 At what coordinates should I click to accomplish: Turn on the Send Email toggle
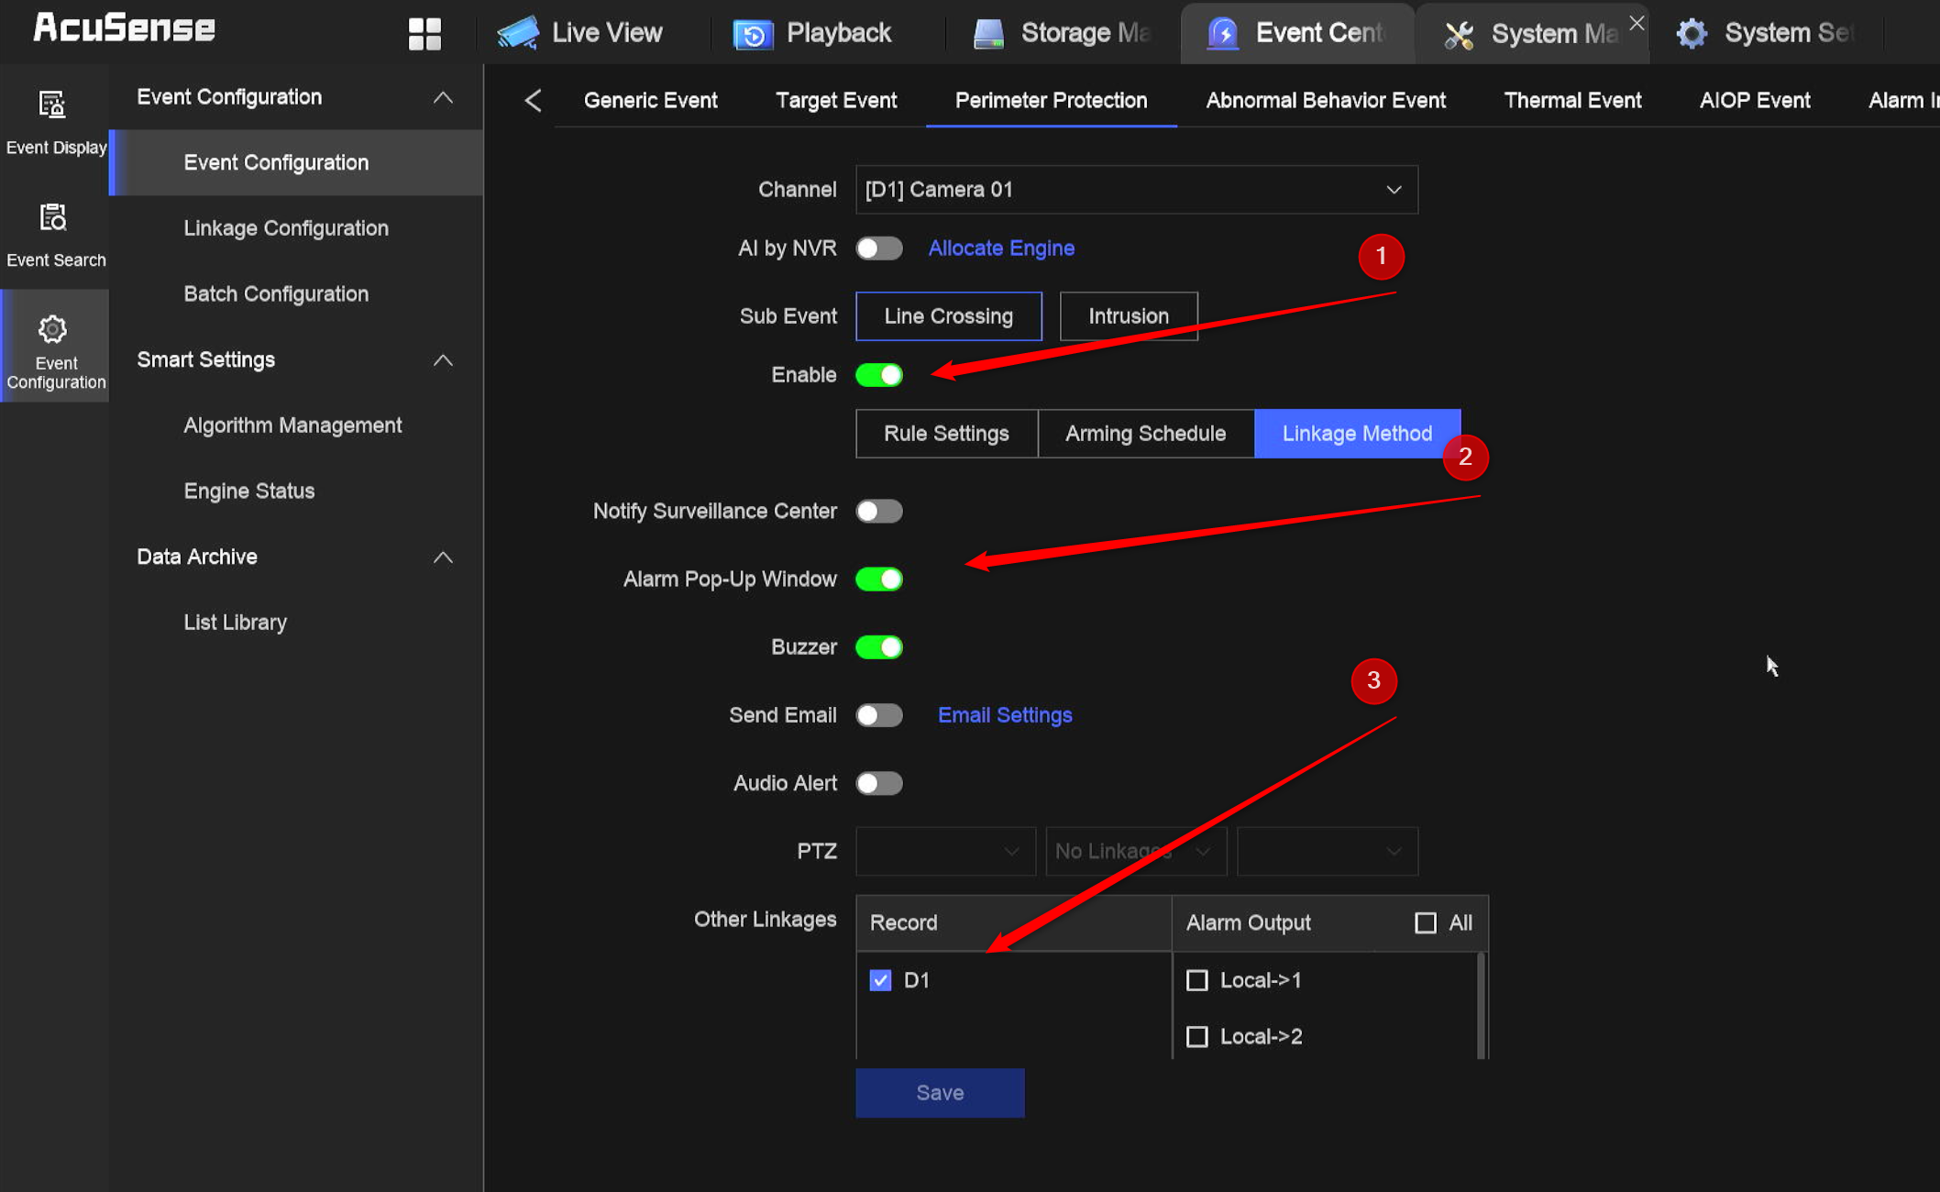(x=878, y=715)
